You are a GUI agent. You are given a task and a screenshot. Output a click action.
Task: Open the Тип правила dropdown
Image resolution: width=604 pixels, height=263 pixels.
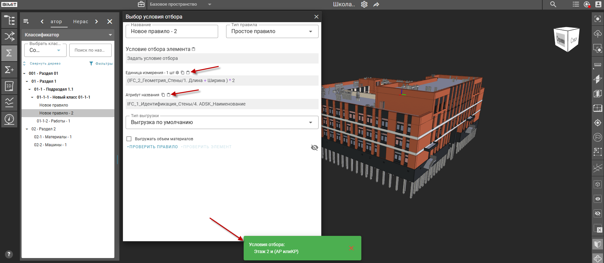pyautogui.click(x=272, y=31)
